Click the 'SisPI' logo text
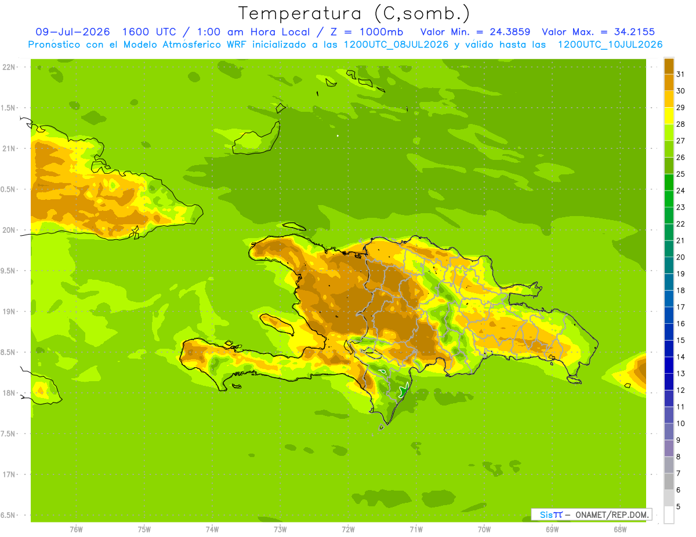 pos(551,514)
